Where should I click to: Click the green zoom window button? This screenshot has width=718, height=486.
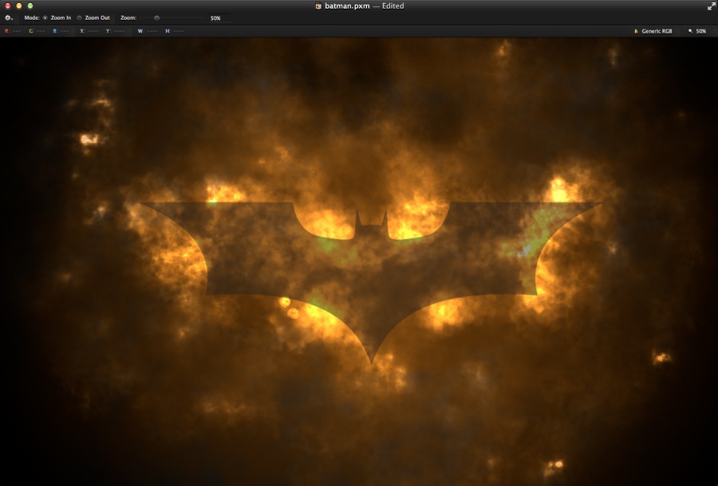click(30, 6)
